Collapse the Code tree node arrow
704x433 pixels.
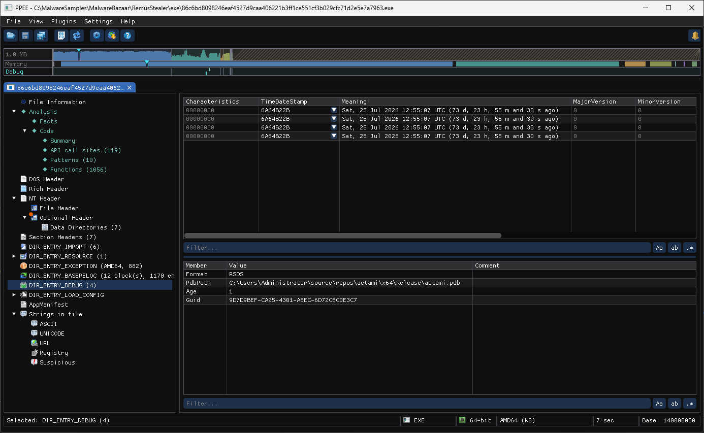(25, 131)
